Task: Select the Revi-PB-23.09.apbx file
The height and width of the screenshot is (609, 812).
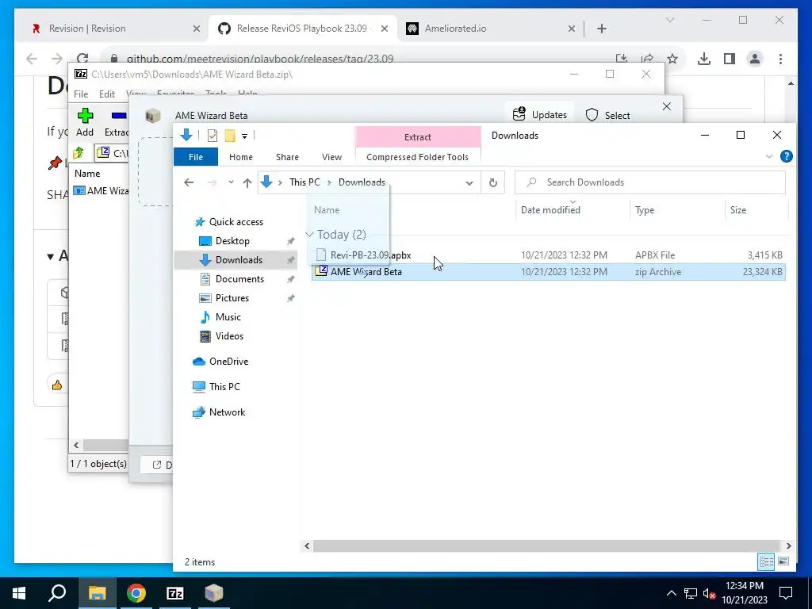Action: (x=371, y=255)
